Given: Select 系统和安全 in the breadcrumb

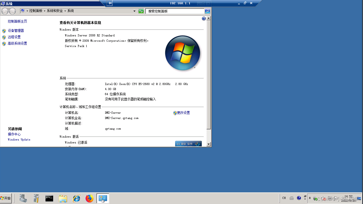Looking at the screenshot, I should (55, 11).
